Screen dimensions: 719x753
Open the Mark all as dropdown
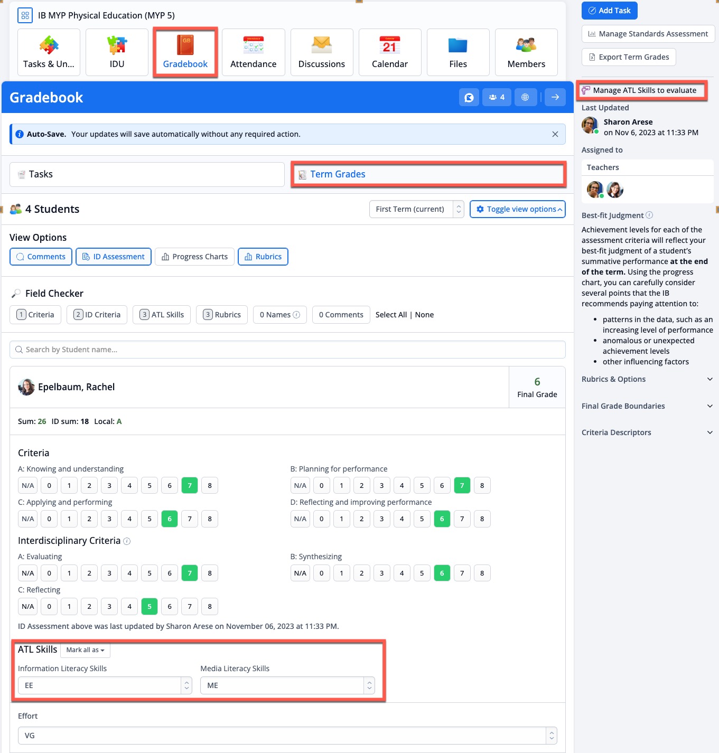pos(85,650)
